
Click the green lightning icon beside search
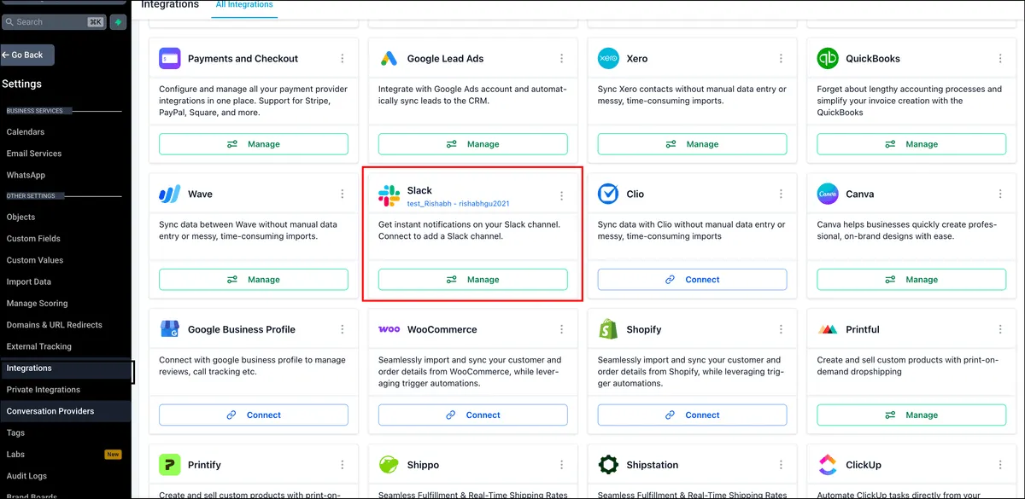(x=118, y=22)
